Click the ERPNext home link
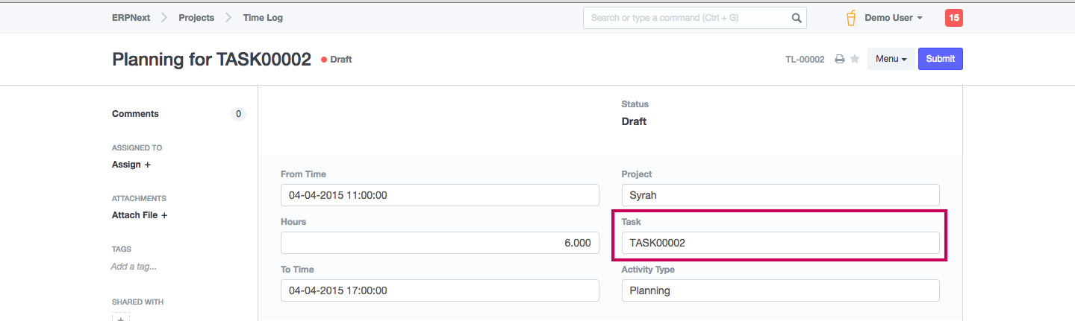This screenshot has width=1075, height=321. tap(131, 18)
